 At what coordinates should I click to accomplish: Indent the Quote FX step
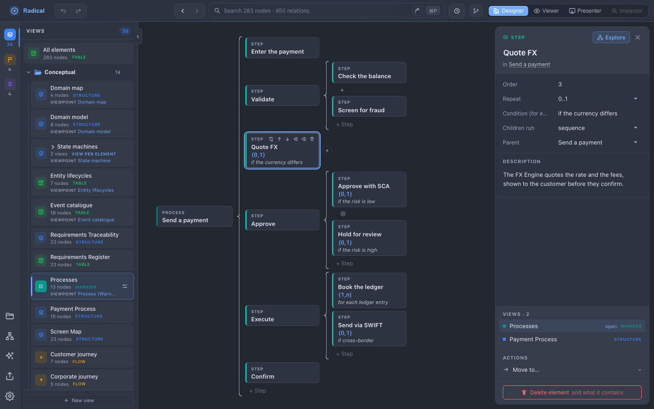pyautogui.click(x=304, y=139)
